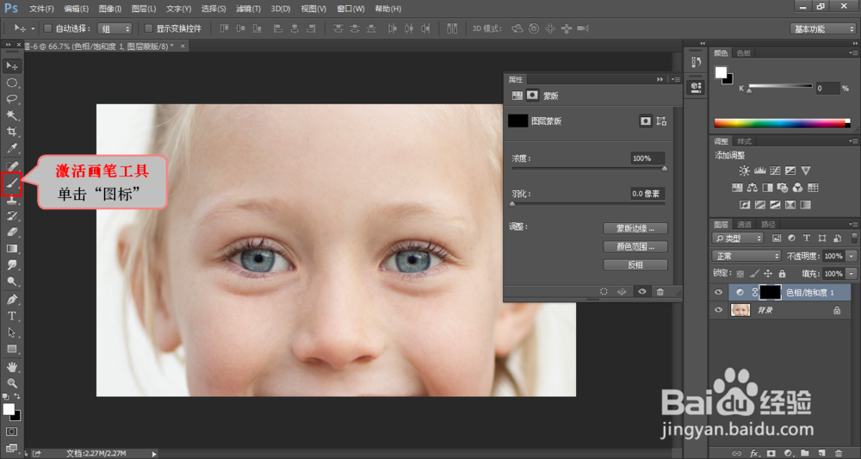
Task: Select the Smudge tool
Action: tap(11, 265)
